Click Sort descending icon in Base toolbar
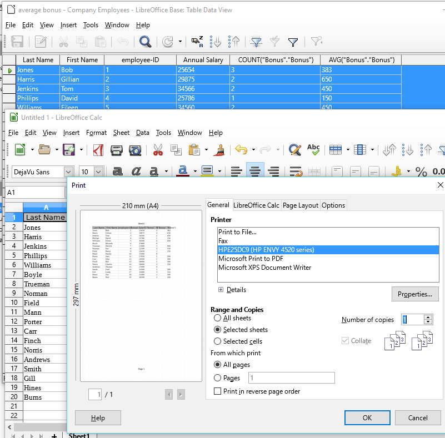445x438 pixels. 234,42
